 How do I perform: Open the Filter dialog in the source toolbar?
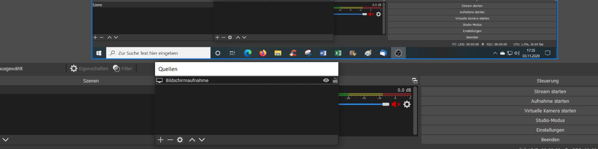tap(122, 68)
